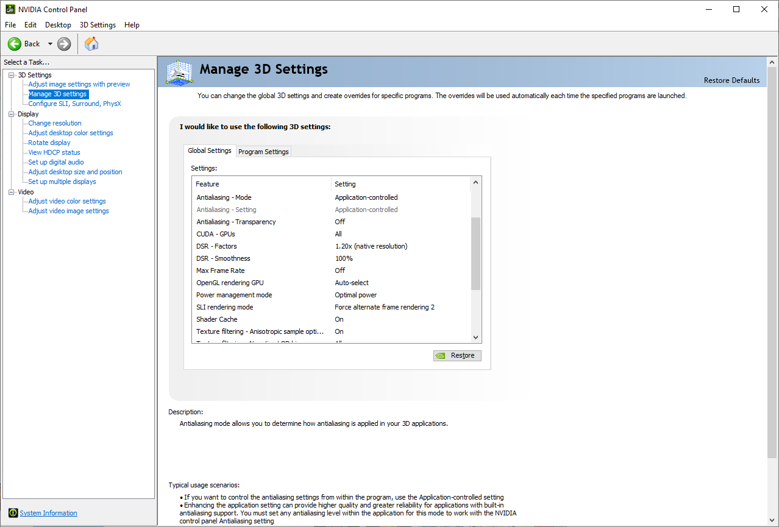The width and height of the screenshot is (779, 527).
Task: Open Configure SLI, Surround, PhysX
Action: coord(74,104)
